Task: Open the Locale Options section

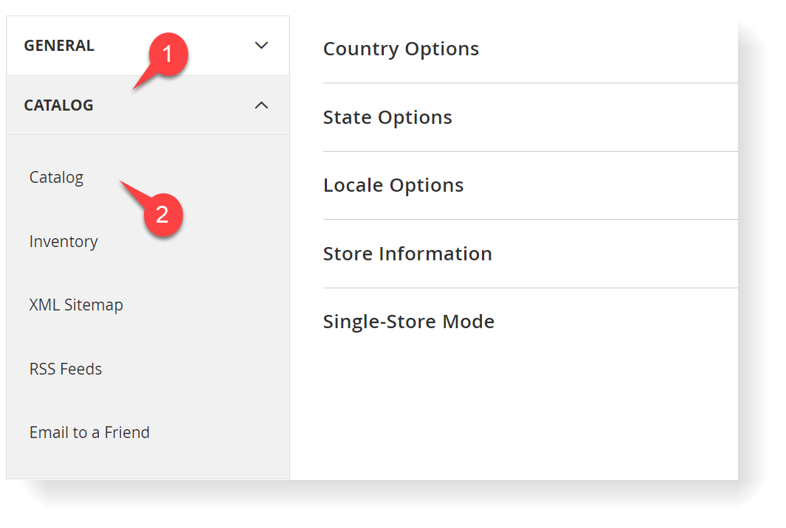Action: 393,186
